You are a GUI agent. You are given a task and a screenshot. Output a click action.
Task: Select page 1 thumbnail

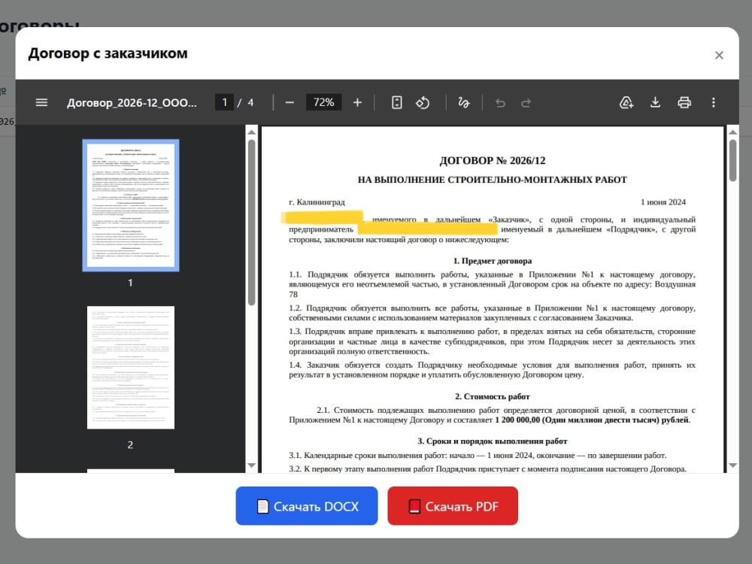131,205
